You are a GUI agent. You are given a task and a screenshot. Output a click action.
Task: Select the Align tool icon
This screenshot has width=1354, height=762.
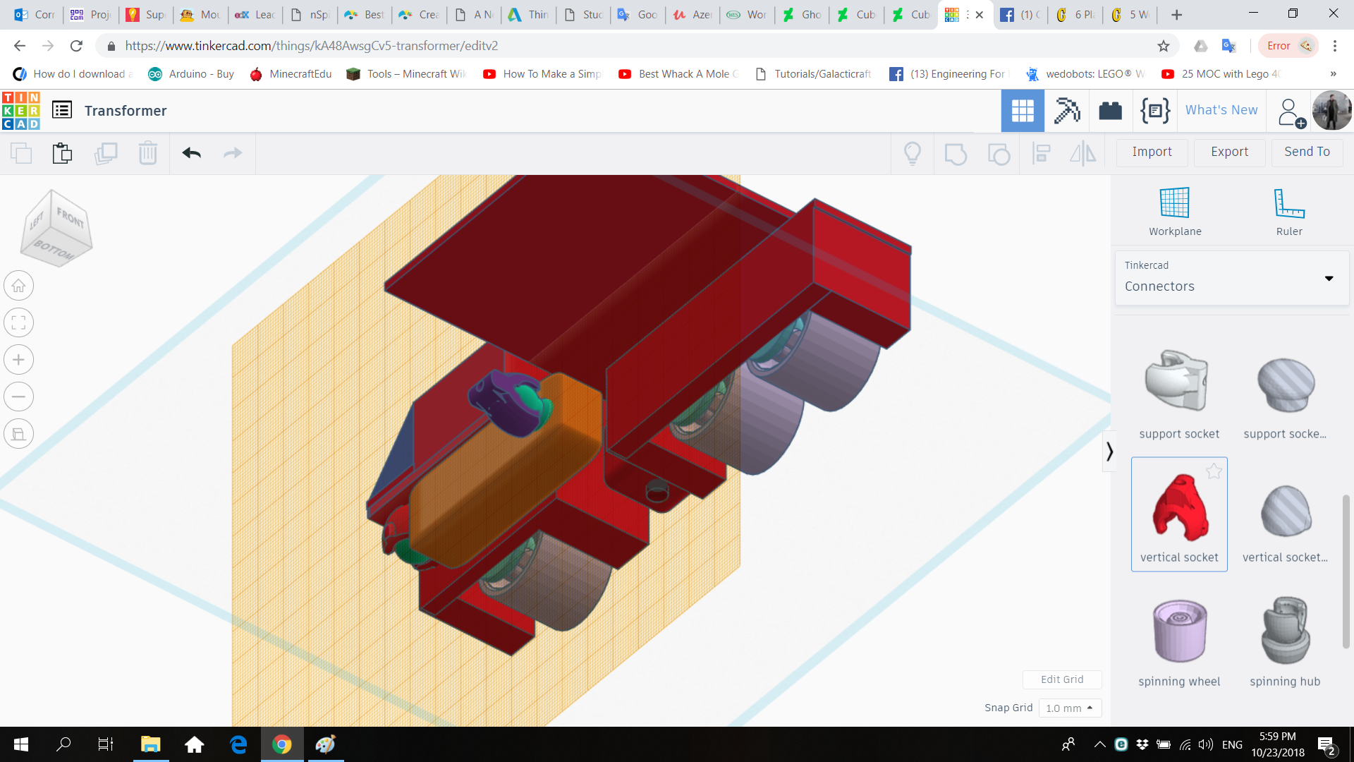(1041, 153)
